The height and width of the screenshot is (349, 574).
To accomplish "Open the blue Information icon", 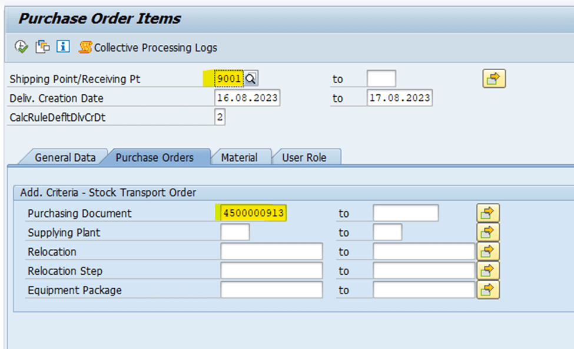I will click(63, 47).
